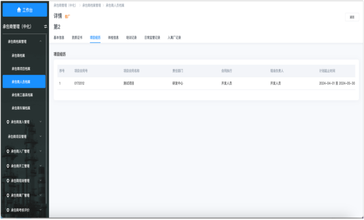Expand the 承包商现场管理 chevron
The height and width of the screenshot is (220, 364).
tap(40, 181)
